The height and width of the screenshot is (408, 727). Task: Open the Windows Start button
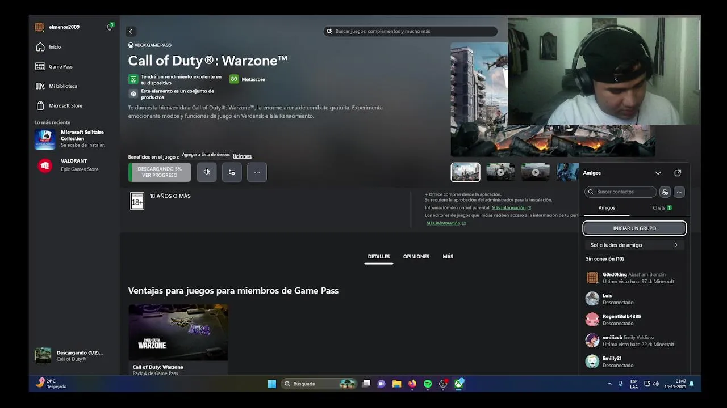pyautogui.click(x=272, y=384)
